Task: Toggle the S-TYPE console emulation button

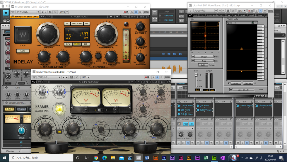Action: click(x=9, y=109)
